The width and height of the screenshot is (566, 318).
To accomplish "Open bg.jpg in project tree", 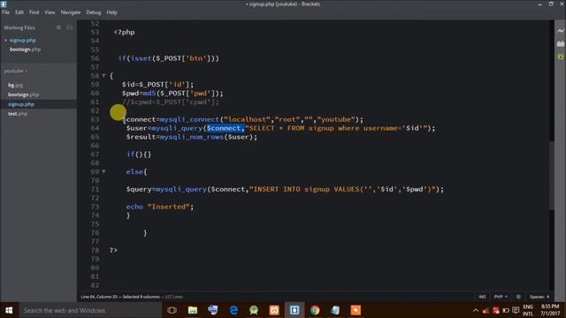I will [x=15, y=86].
